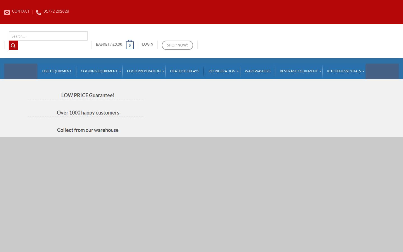
Task: Open the BEVERAGE EQUIPMENT dropdown
Action: pos(299,71)
